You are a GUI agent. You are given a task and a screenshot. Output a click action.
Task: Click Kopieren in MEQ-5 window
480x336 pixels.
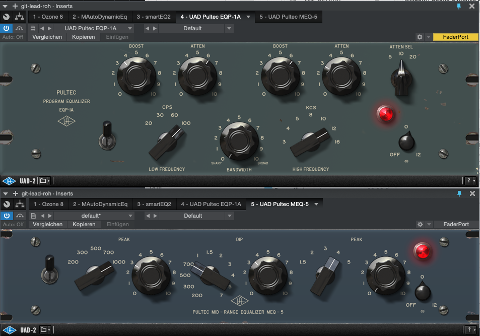pyautogui.click(x=84, y=224)
